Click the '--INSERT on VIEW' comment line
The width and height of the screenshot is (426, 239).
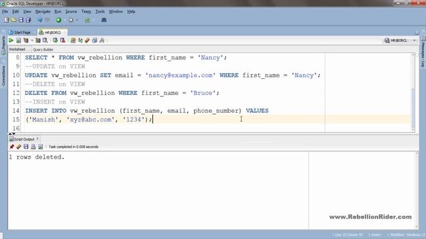[55, 102]
